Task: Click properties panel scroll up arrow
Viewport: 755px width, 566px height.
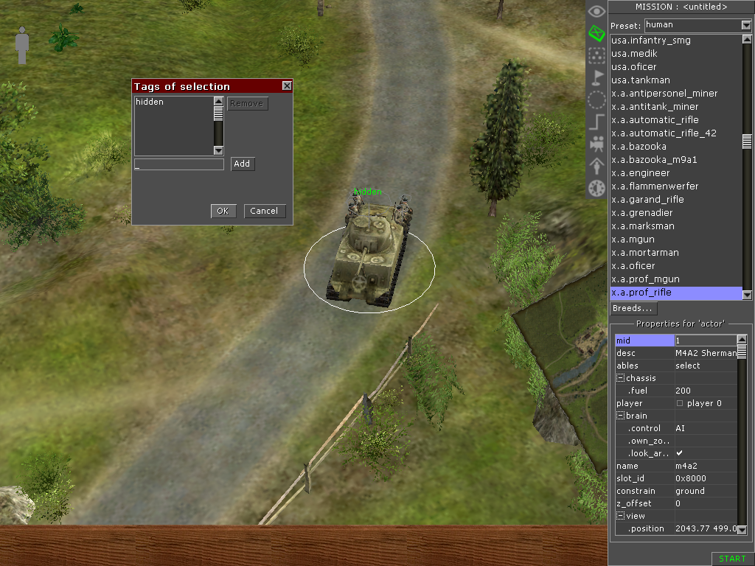Action: [x=742, y=339]
